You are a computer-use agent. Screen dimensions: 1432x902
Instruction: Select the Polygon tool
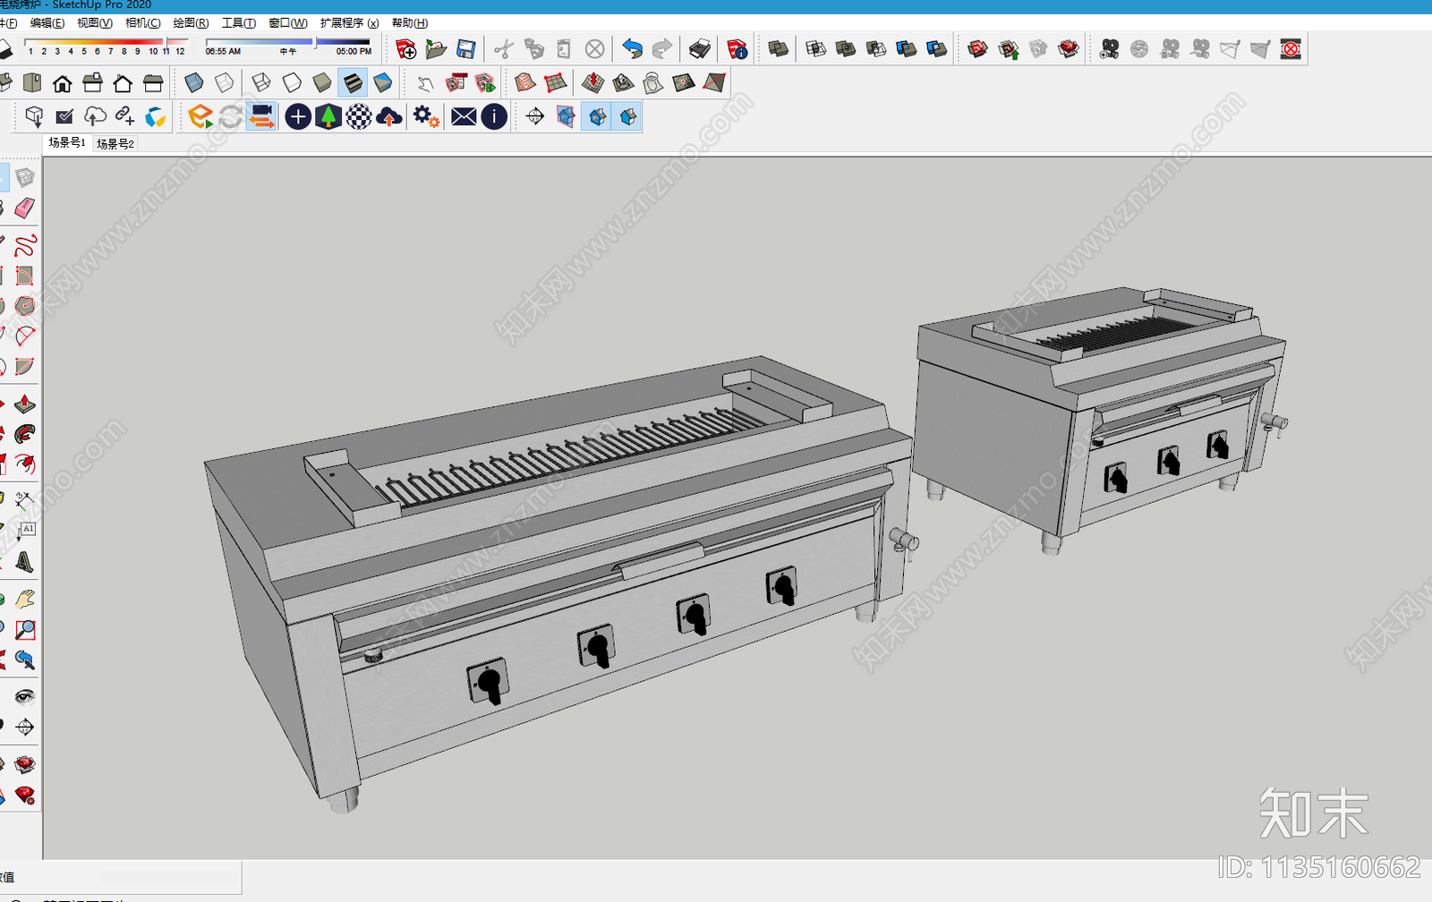click(24, 306)
